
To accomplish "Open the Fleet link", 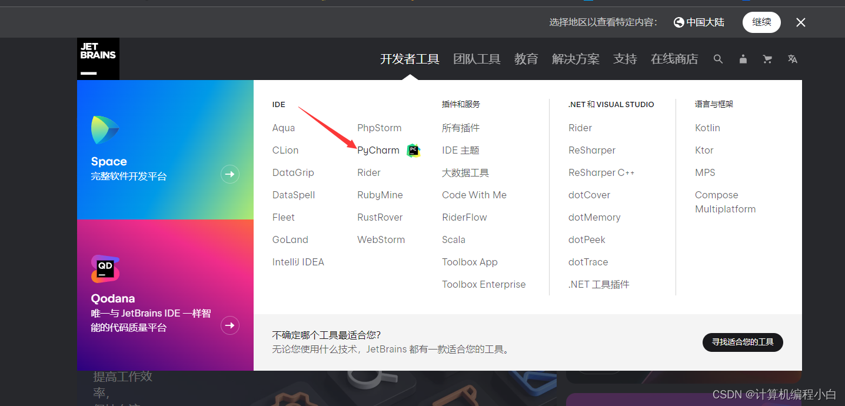I will click(284, 217).
